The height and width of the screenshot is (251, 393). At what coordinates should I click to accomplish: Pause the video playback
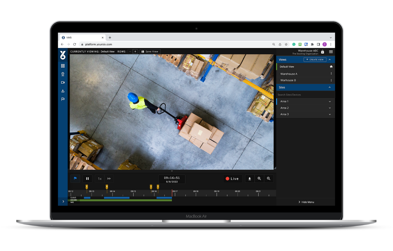(88, 179)
